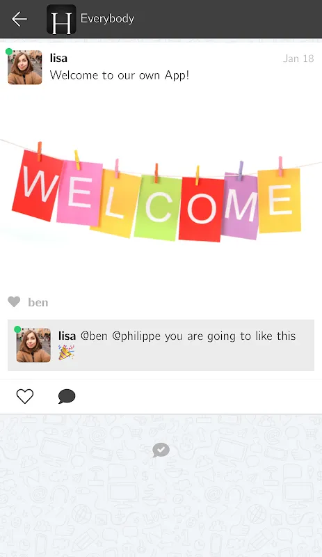Open the H group logo icon
The width and height of the screenshot is (322, 557).
(x=61, y=19)
